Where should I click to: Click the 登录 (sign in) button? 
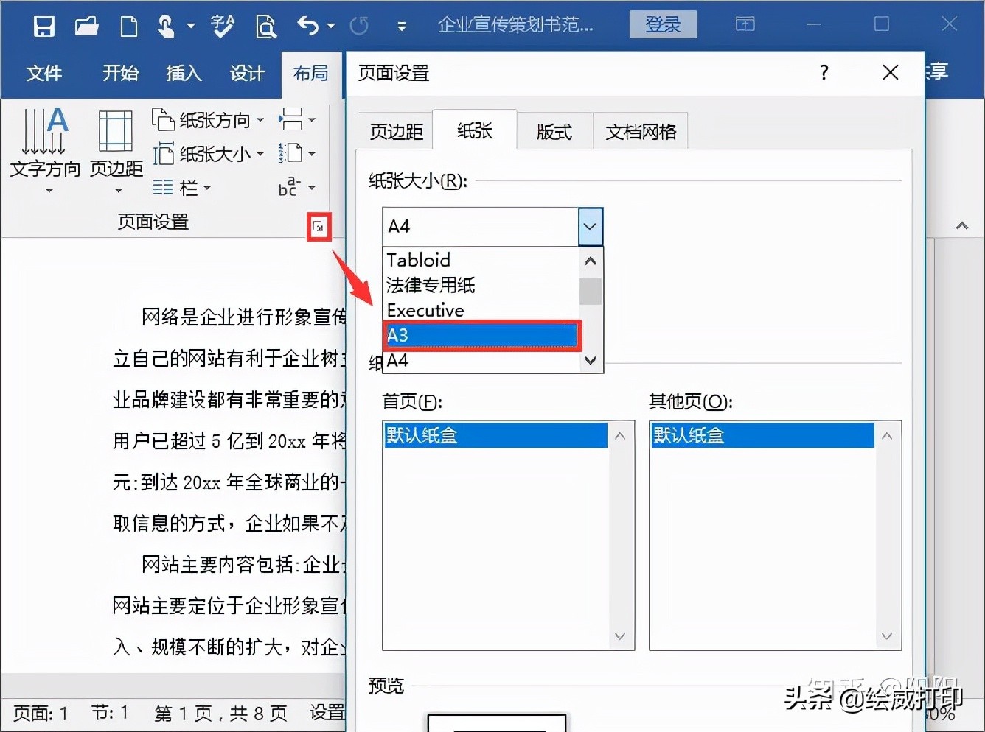coord(662,24)
